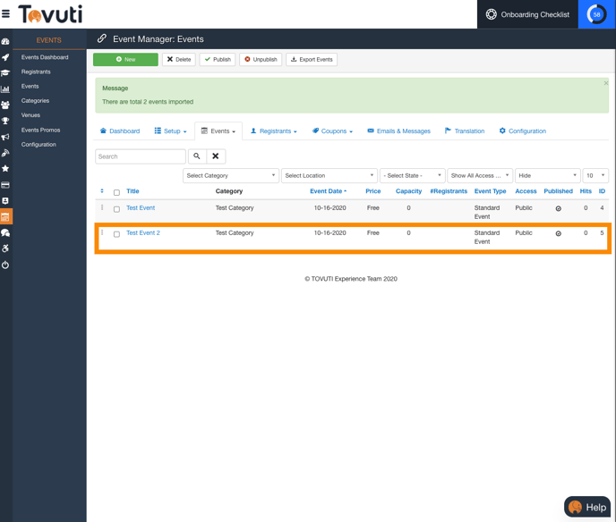Screen dimensions: 616x522
Task: Open the Coupons tab menu
Action: [x=332, y=131]
